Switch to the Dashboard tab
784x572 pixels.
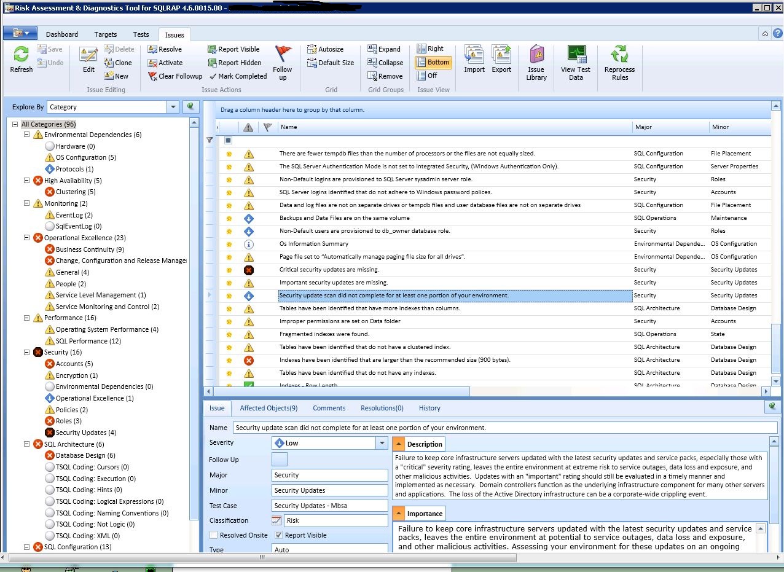62,34
